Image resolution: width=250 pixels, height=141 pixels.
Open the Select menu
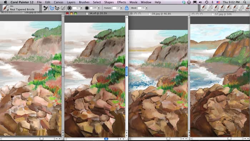97,2
